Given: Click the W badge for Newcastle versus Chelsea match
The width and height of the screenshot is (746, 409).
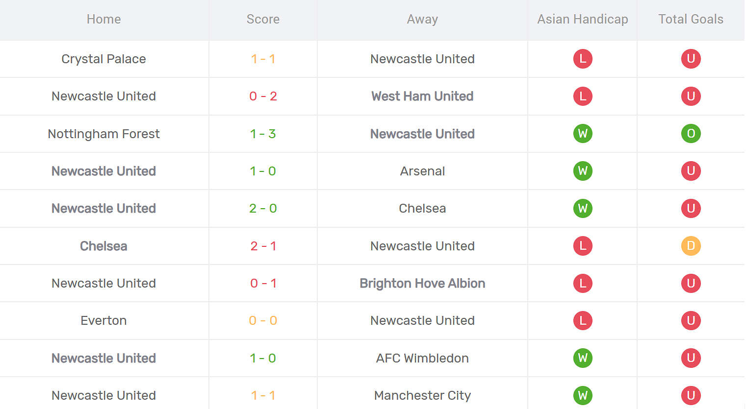Looking at the screenshot, I should [582, 208].
